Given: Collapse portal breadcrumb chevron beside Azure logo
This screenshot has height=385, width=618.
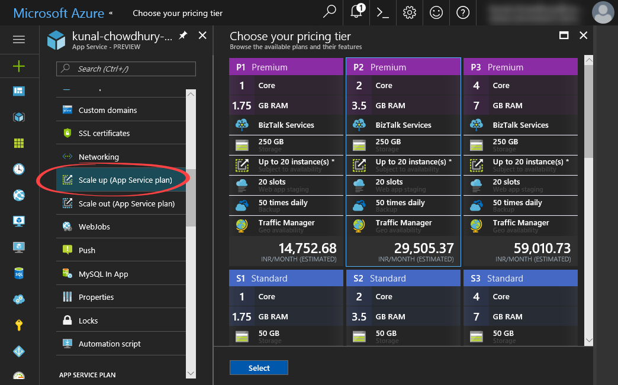Looking at the screenshot, I should coord(111,13).
